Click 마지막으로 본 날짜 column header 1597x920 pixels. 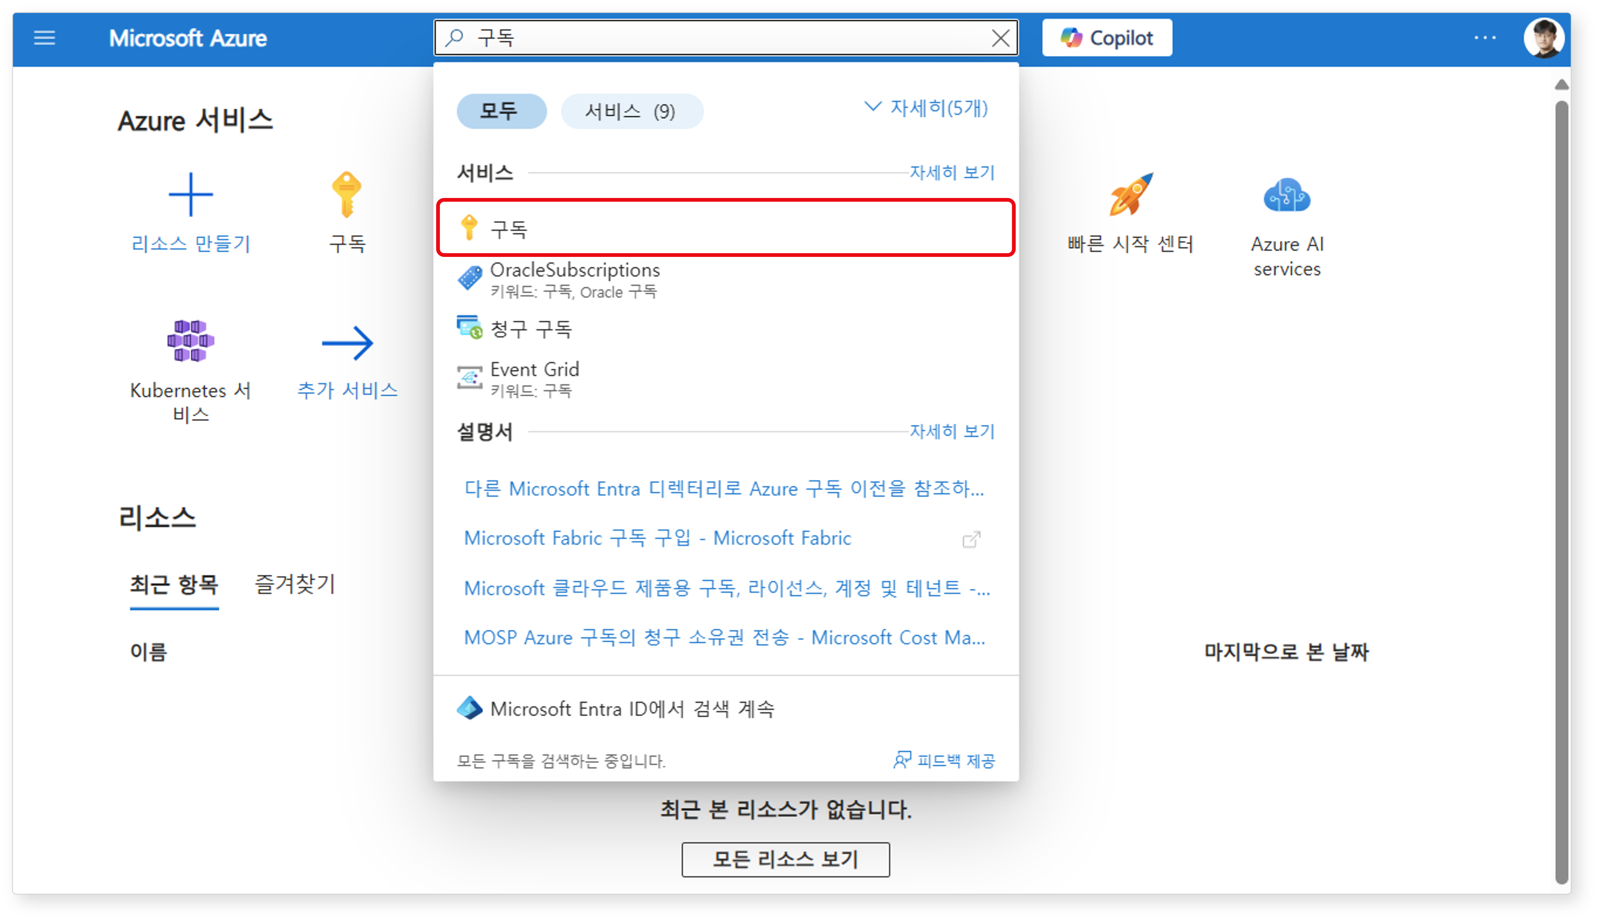[1286, 651]
